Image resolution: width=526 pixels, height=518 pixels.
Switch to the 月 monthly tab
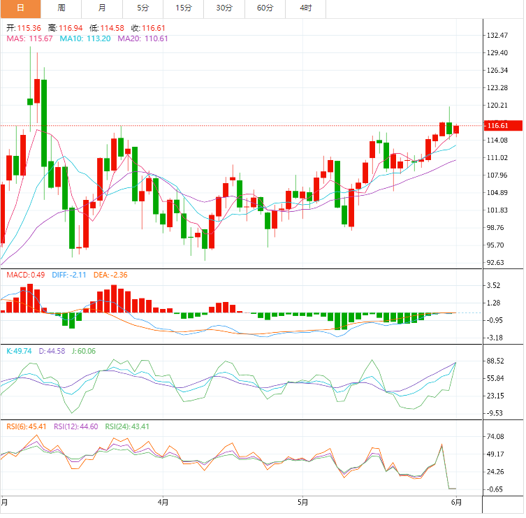coord(102,8)
